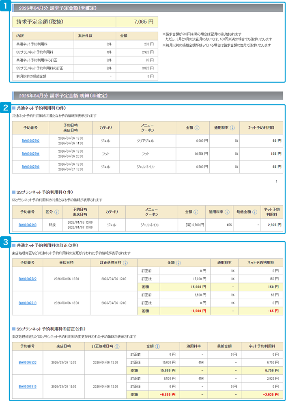This screenshot has height=402, width=288.
Task: Click 230 円 amount in summary
Action: pos(149,44)
